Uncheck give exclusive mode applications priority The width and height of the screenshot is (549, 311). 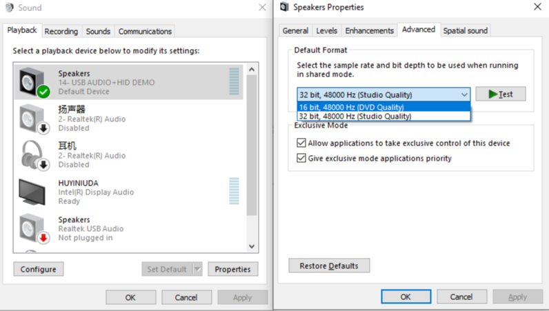(x=301, y=159)
